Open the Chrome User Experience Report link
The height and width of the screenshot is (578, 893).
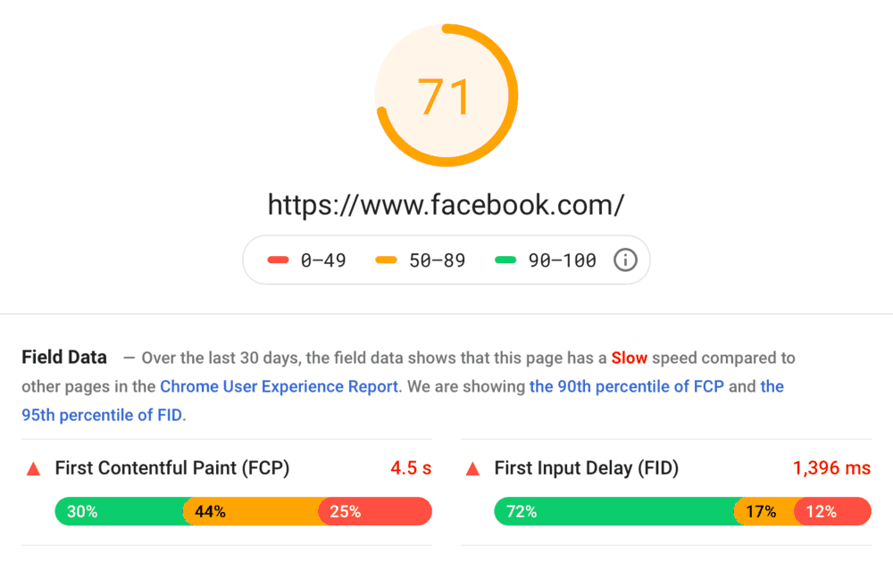click(278, 386)
